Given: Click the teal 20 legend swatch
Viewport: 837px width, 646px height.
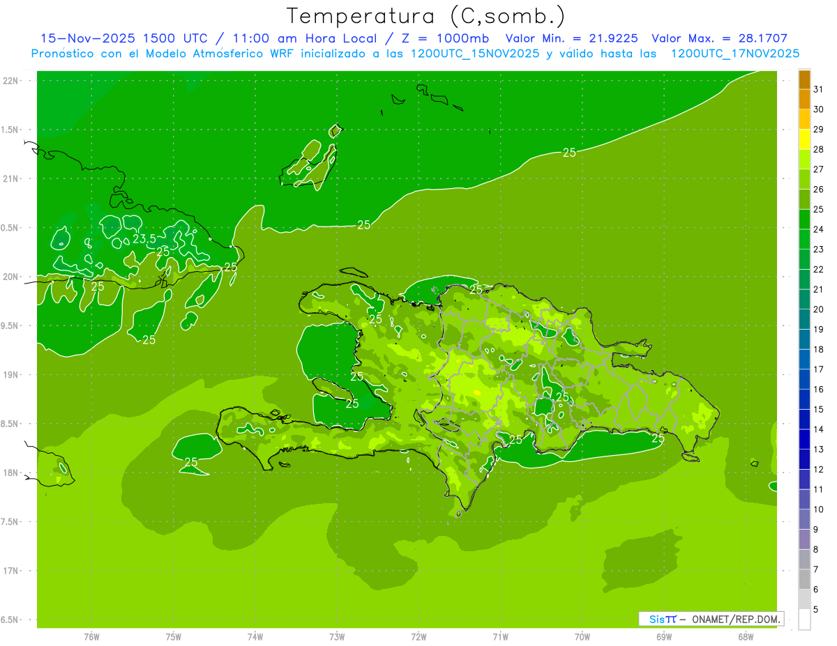Looking at the screenshot, I should pyautogui.click(x=804, y=300).
